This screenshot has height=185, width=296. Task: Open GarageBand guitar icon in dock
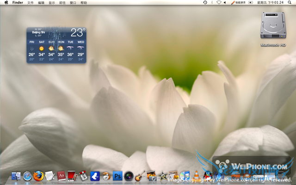point(140,176)
